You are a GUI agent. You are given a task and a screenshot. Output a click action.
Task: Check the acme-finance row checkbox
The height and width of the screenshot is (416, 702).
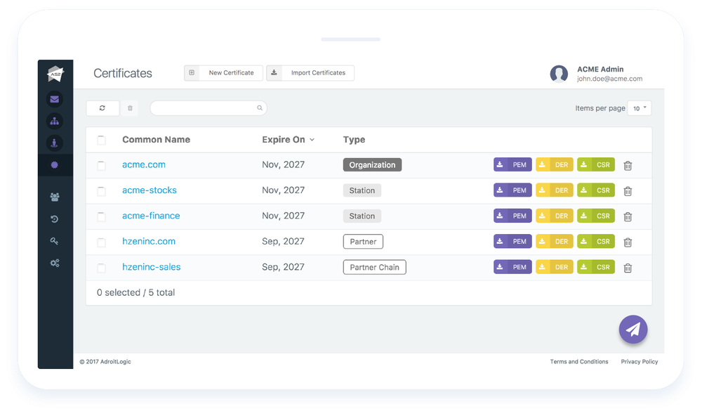pyautogui.click(x=102, y=216)
